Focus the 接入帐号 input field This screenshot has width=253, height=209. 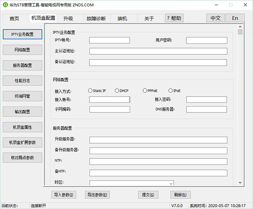110,99
